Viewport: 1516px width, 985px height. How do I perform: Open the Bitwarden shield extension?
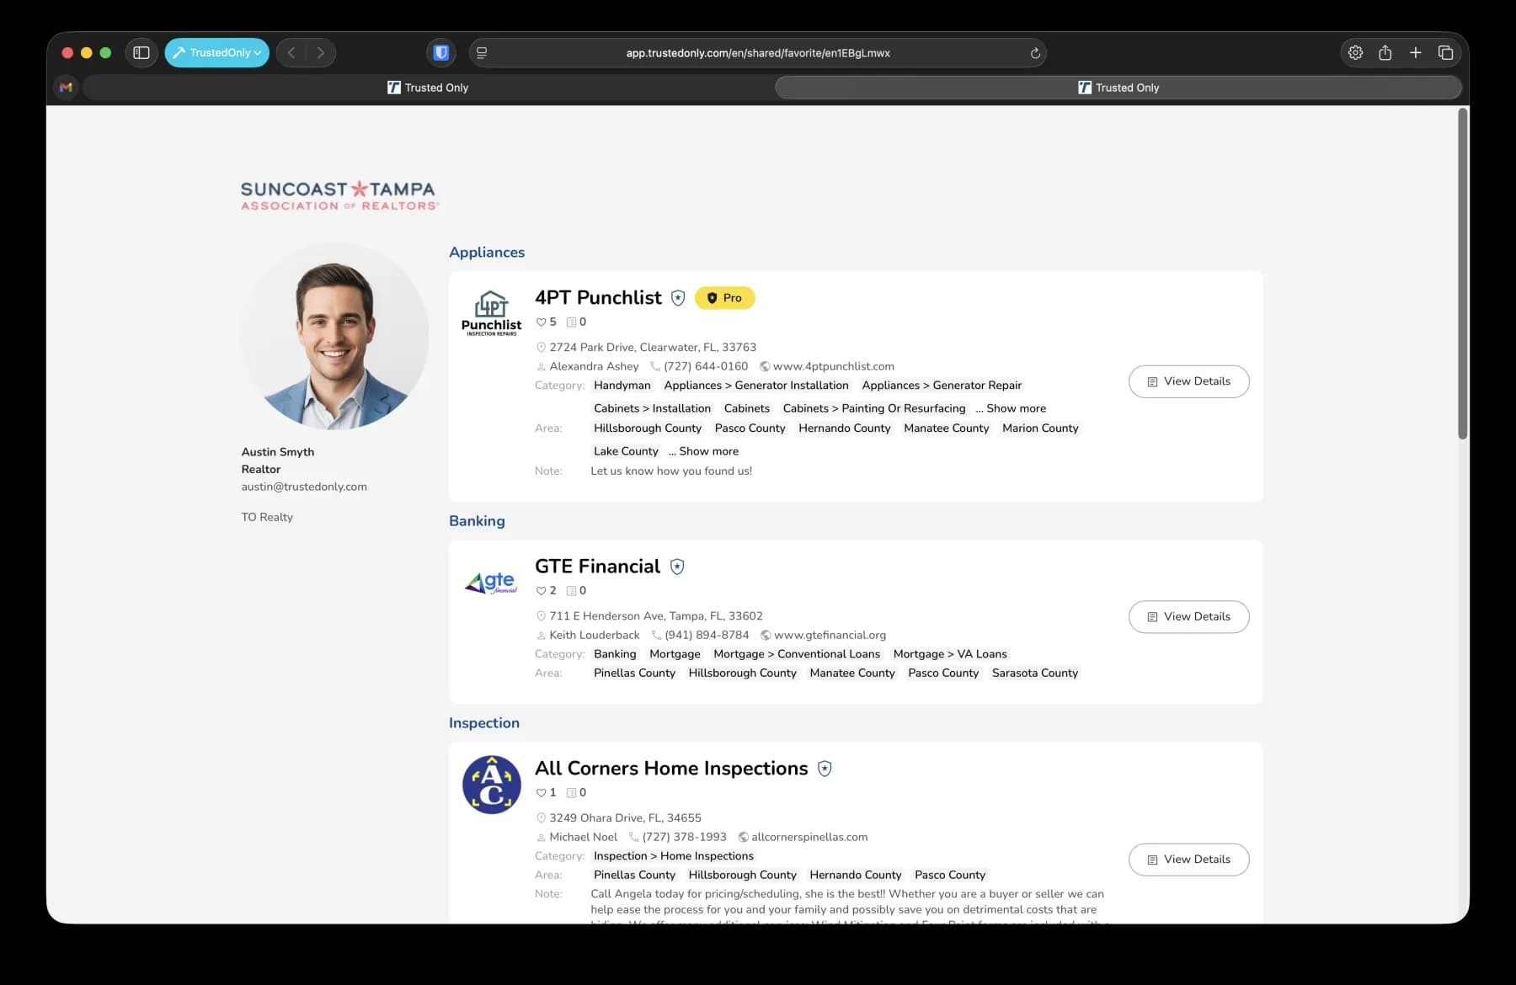pyautogui.click(x=440, y=52)
